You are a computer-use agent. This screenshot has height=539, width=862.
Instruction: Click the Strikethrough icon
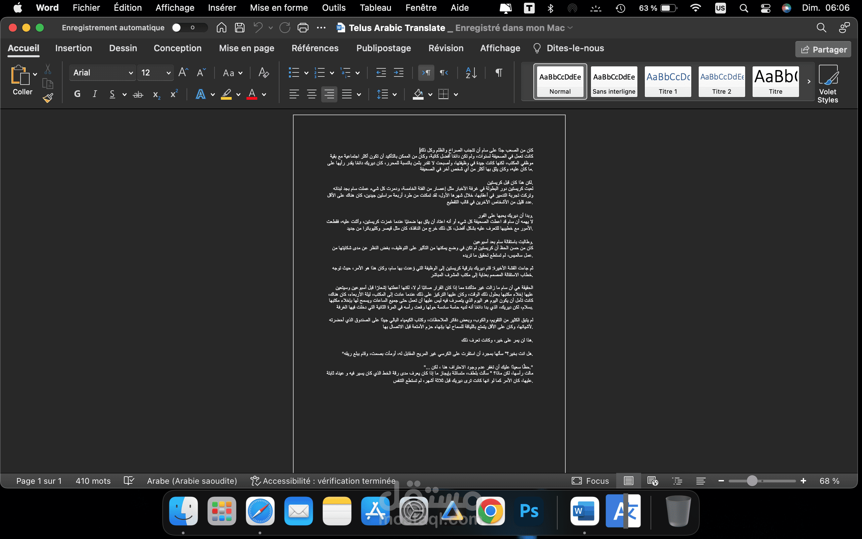tap(138, 94)
